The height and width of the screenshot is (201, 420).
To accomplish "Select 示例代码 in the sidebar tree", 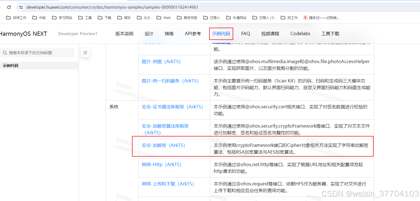I will point(39,66).
